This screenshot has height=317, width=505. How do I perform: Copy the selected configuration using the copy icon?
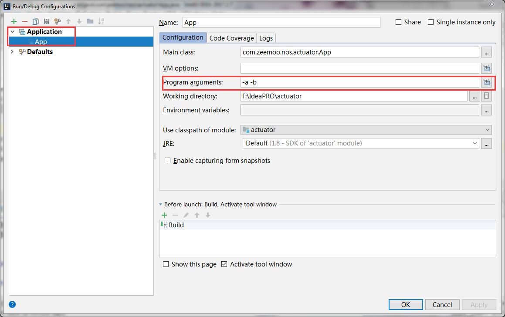pos(36,22)
